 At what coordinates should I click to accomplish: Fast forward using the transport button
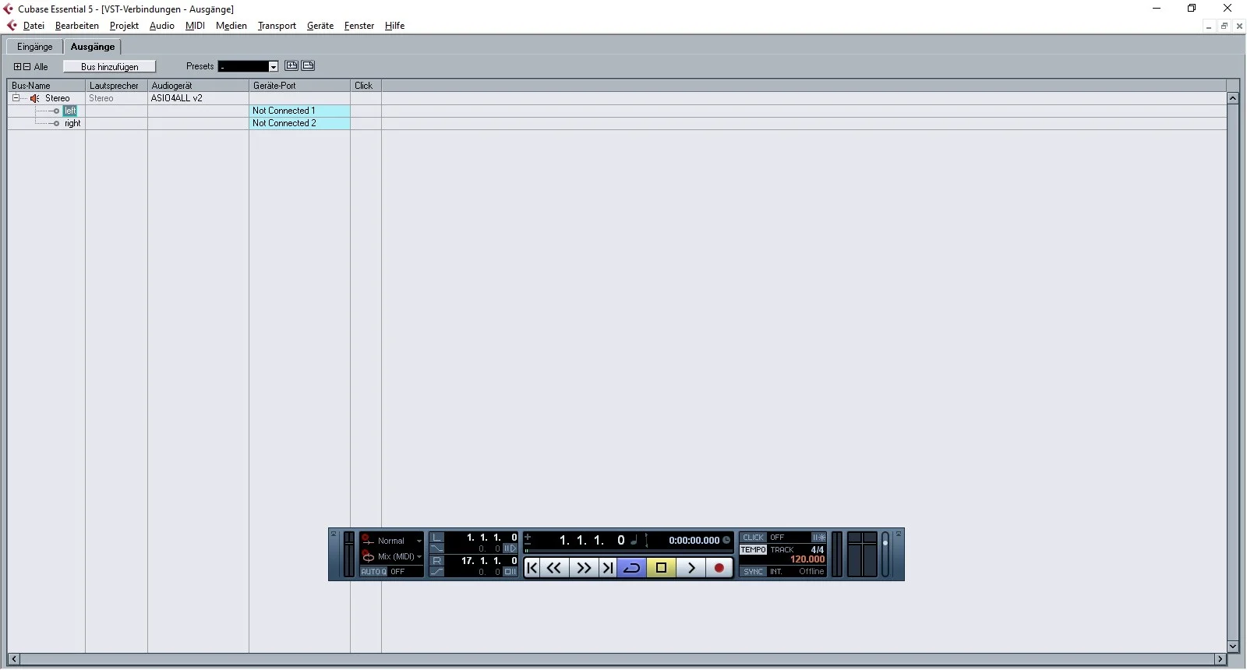point(584,568)
